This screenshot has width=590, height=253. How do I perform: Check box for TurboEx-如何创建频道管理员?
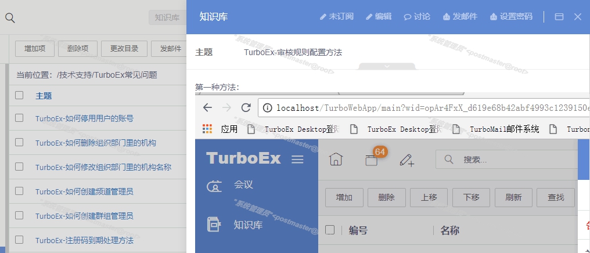[19, 191]
